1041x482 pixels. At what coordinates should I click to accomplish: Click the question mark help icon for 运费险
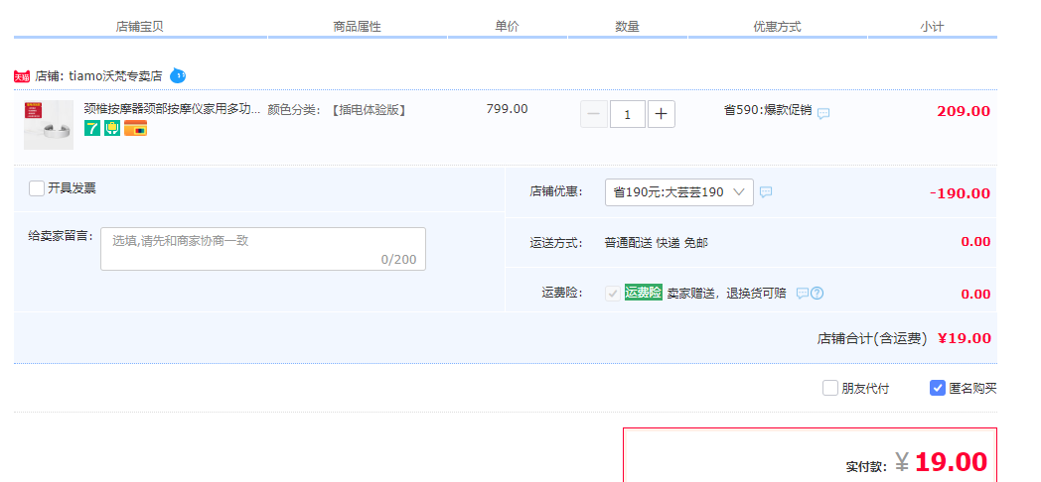point(818,293)
